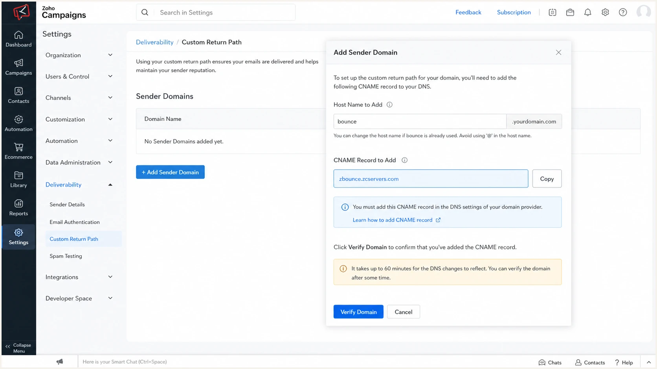Select Settings gear in left sidebar
This screenshot has height=369, width=657.
pyautogui.click(x=18, y=237)
